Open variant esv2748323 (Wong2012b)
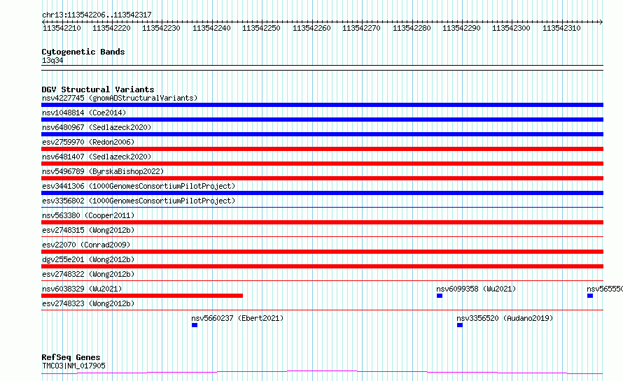This screenshot has height=381, width=623. [x=88, y=303]
